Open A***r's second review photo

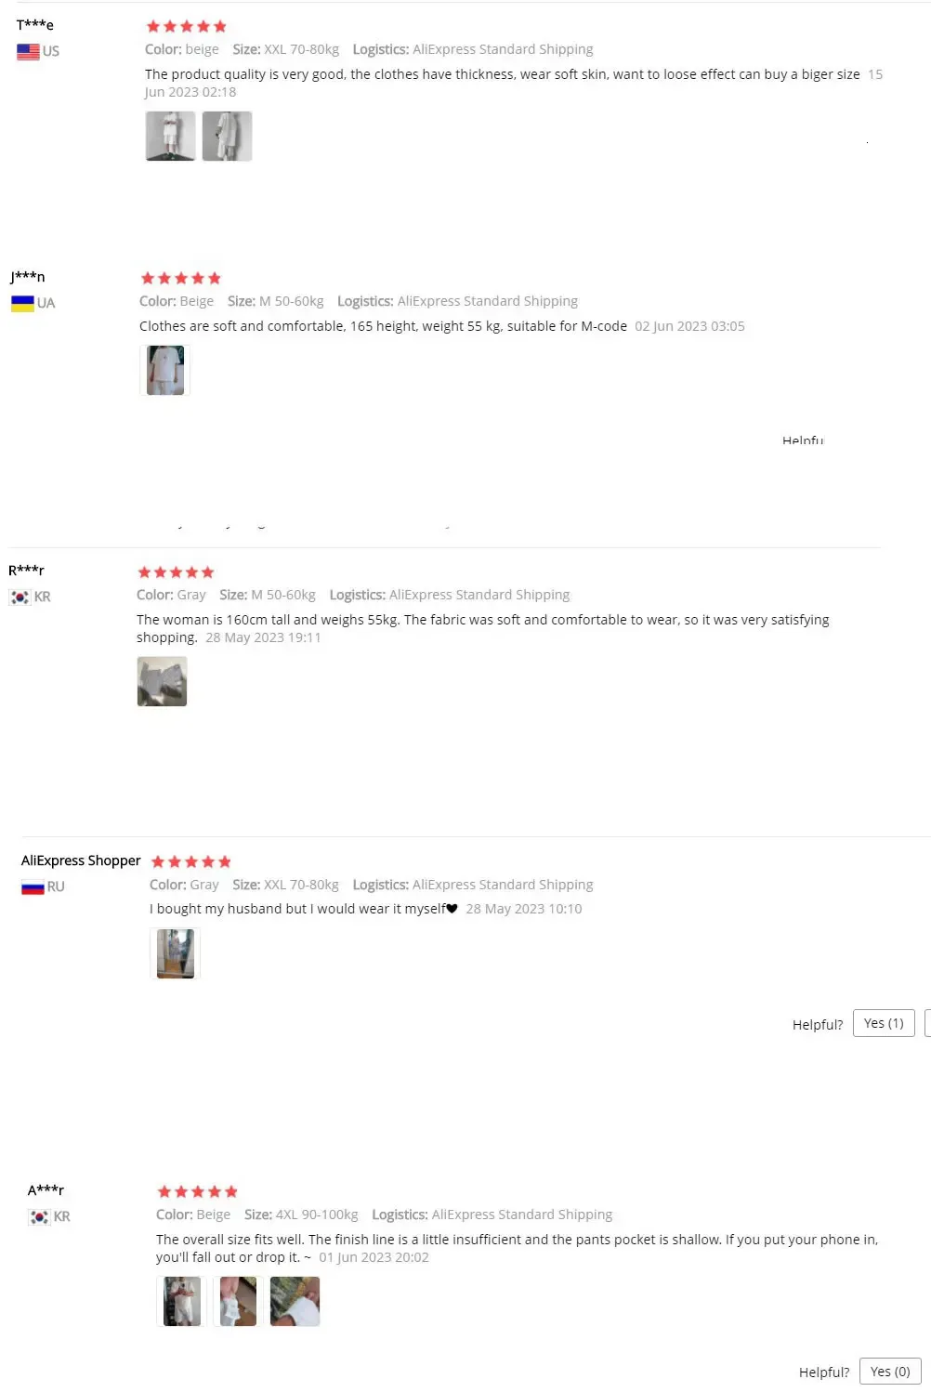coord(238,1301)
